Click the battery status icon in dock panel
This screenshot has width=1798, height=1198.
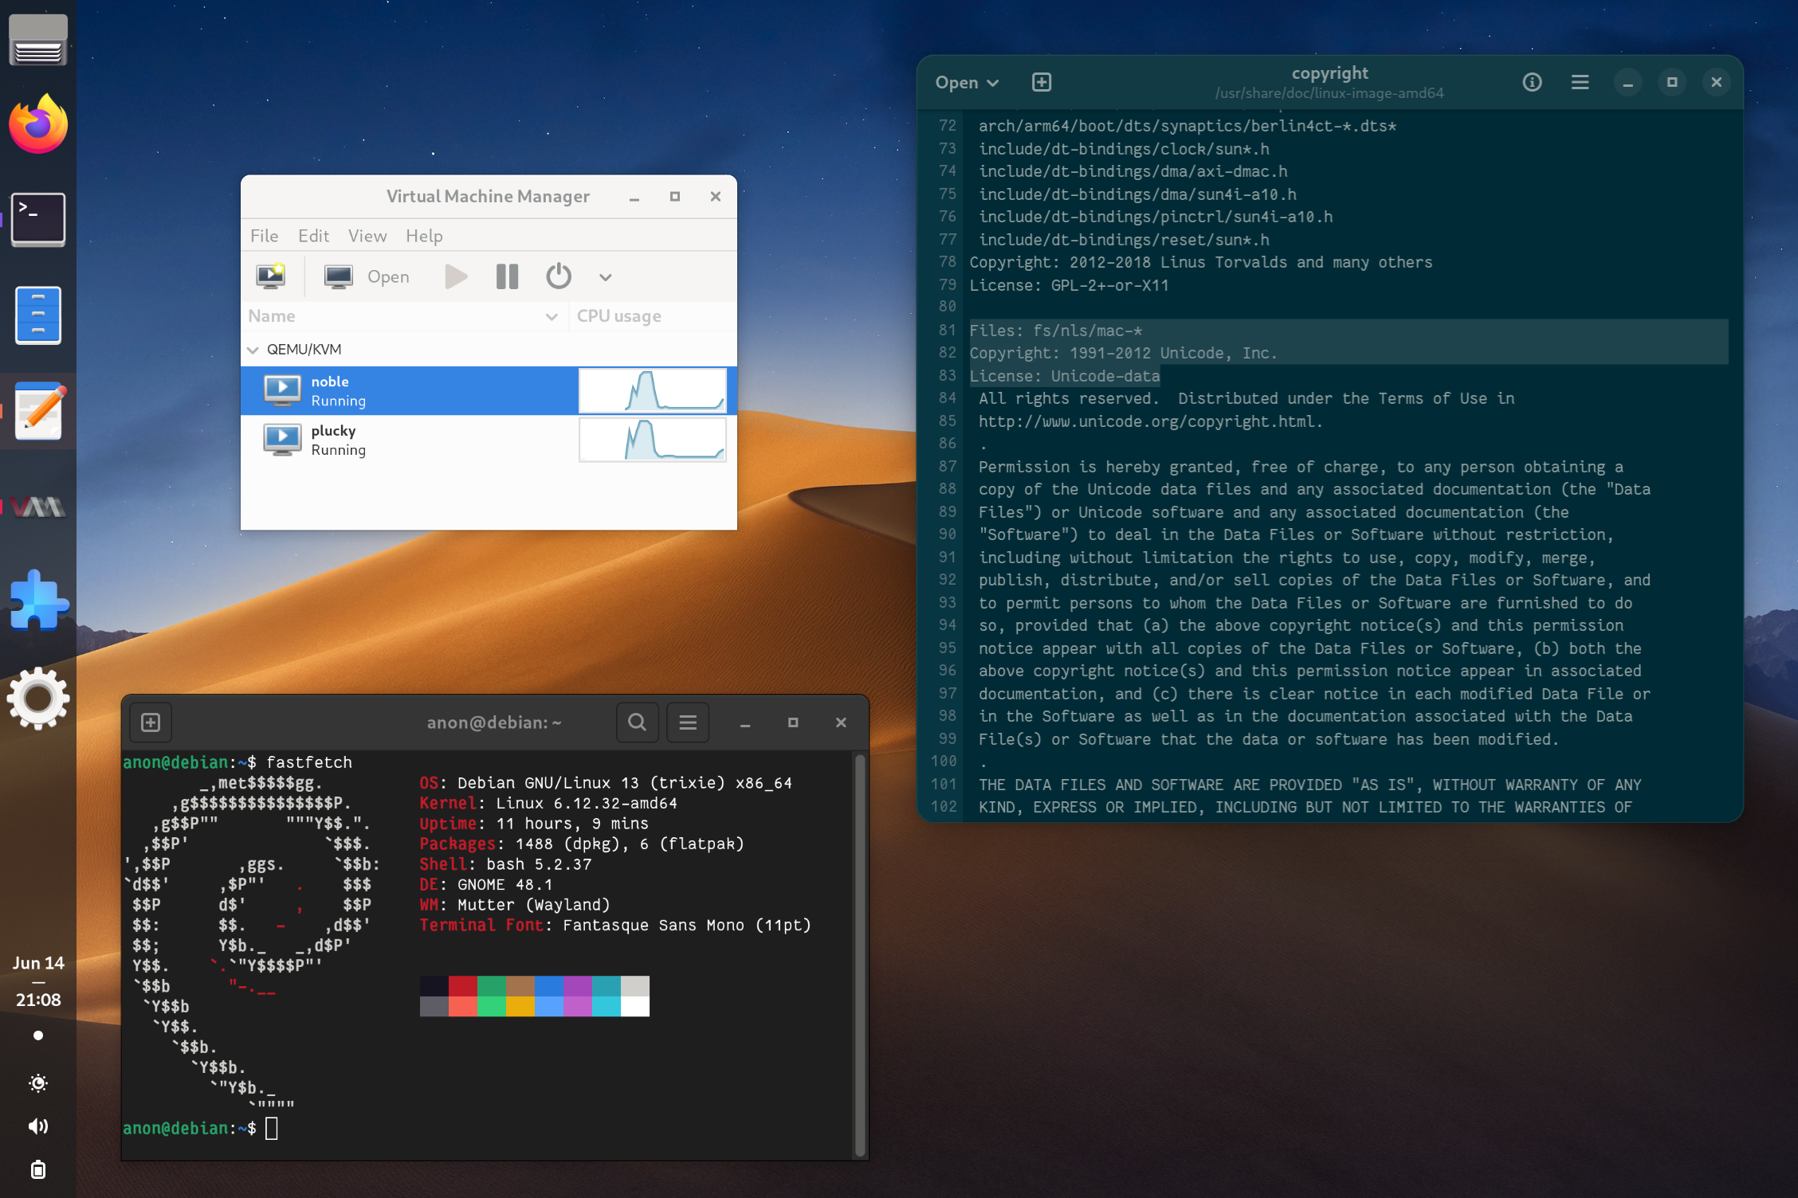(x=38, y=1169)
